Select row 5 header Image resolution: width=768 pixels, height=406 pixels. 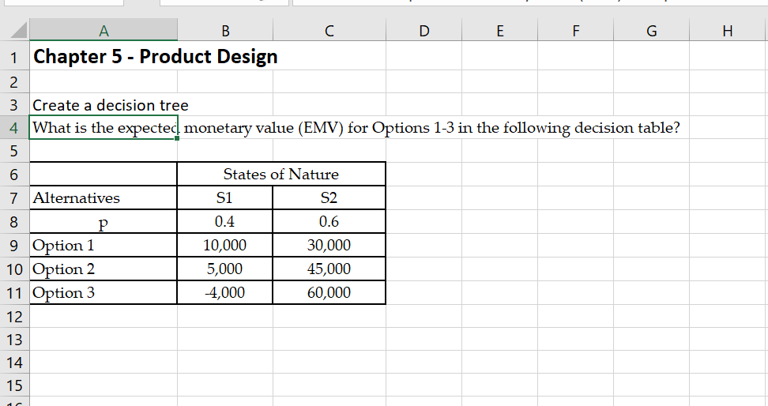[14, 151]
